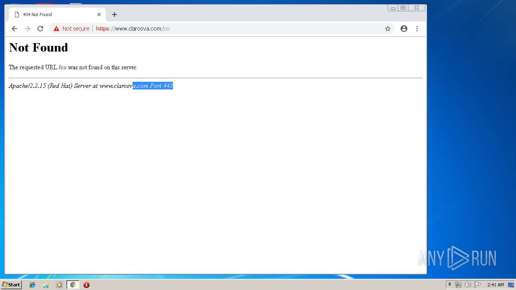This screenshot has width=516, height=290.
Task: Click the 2:41 AM system clock
Action: click(x=495, y=285)
